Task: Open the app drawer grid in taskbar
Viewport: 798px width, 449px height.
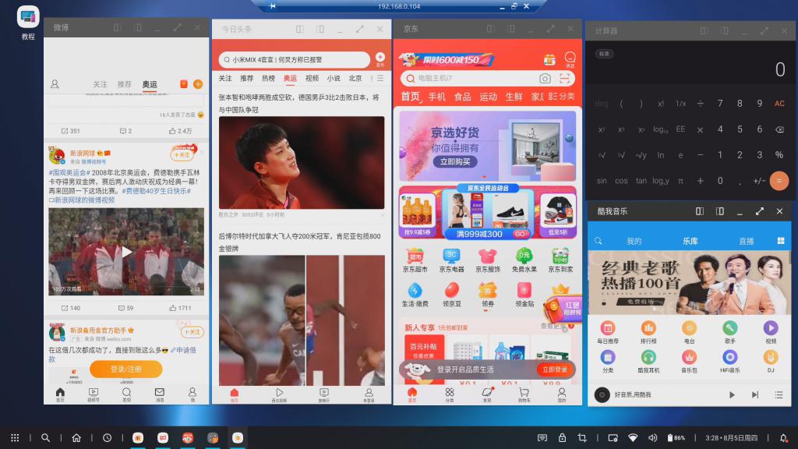Action: [x=15, y=438]
